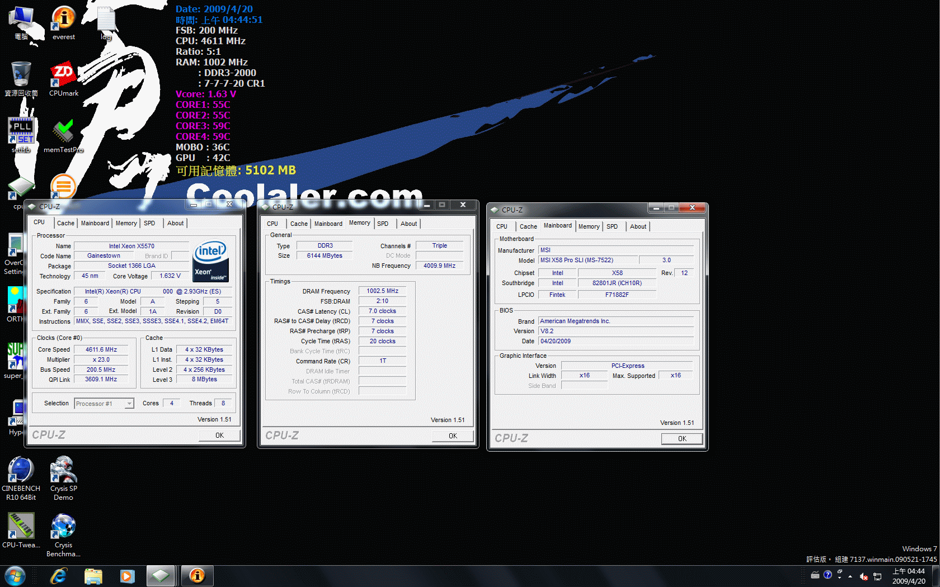Open the ORTHOS desktop shortcut

point(15,305)
